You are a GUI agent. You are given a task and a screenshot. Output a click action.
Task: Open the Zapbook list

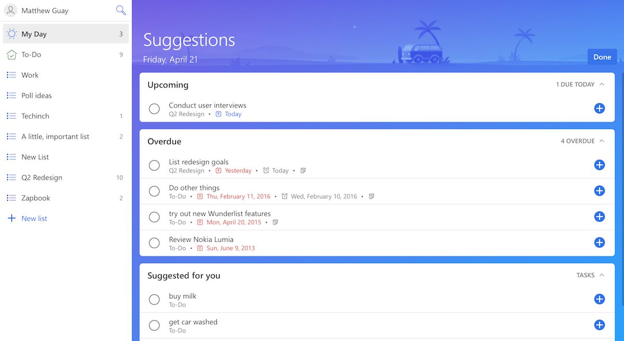pos(35,198)
